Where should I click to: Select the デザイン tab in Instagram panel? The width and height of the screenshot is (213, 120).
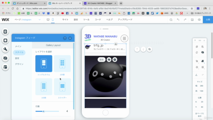pos(19,64)
